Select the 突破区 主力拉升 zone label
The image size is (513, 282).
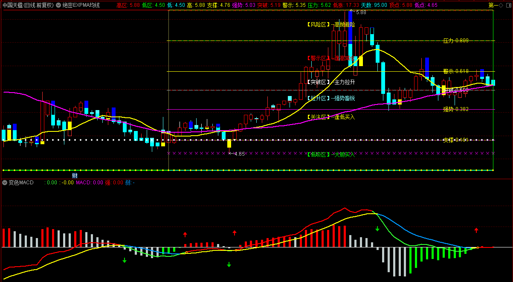click(330, 82)
